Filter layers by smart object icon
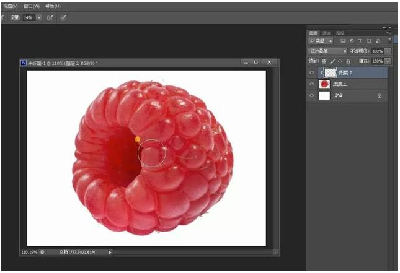This screenshot has width=400, height=273. point(376,41)
